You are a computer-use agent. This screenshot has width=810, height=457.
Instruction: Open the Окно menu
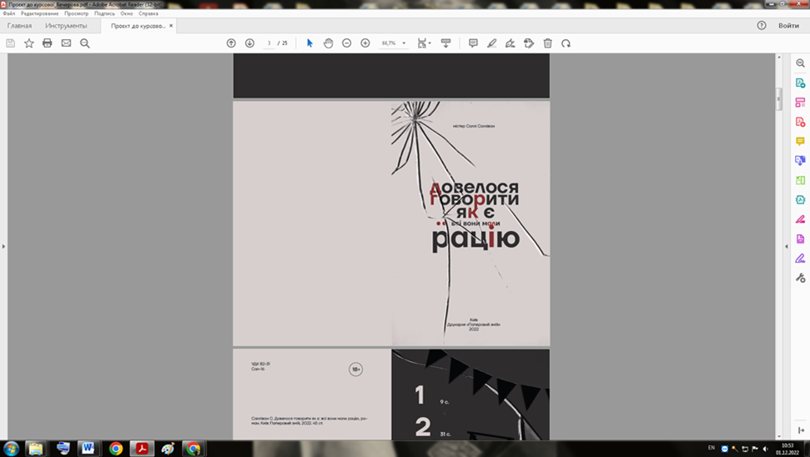pos(127,13)
